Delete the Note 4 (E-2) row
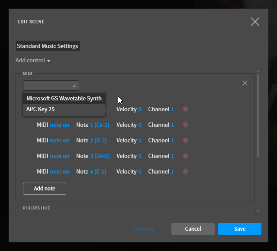 click(x=185, y=171)
